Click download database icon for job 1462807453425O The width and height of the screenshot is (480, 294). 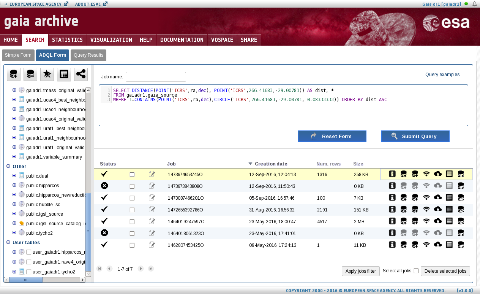tap(415, 245)
